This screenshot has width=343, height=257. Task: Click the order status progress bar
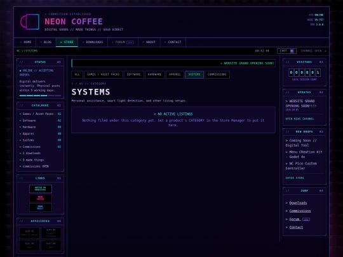40,95
